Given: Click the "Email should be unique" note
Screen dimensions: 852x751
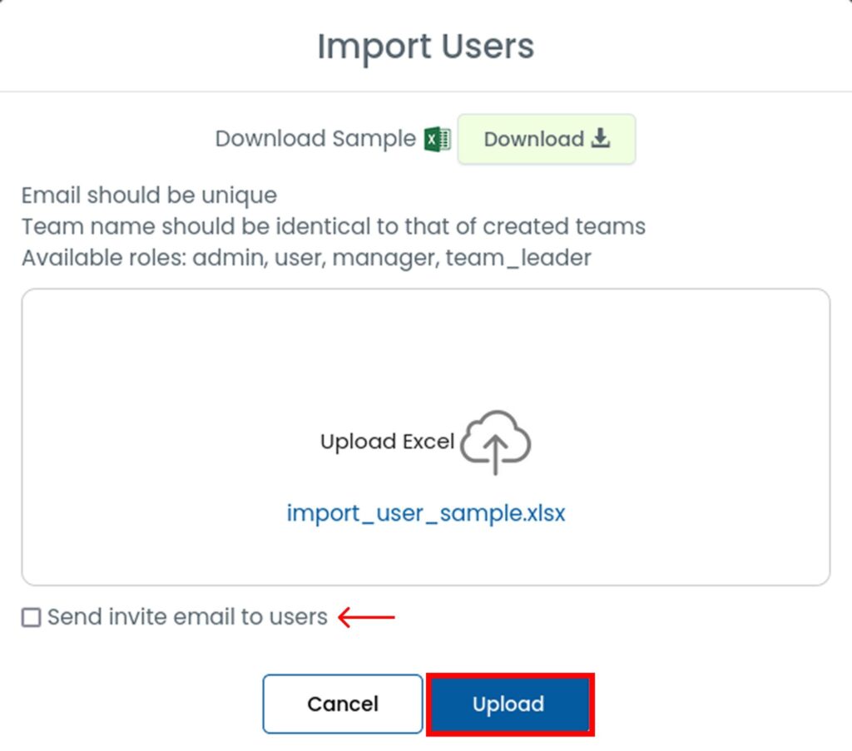Looking at the screenshot, I should 150,195.
